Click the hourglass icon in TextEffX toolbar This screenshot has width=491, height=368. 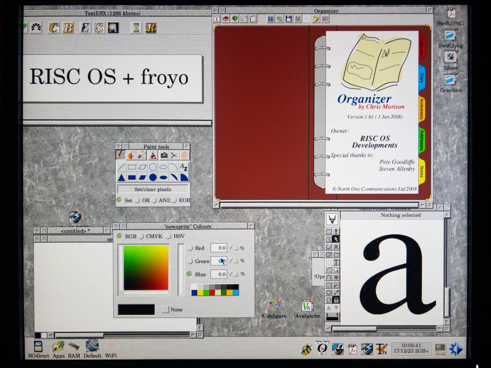click(x=136, y=27)
